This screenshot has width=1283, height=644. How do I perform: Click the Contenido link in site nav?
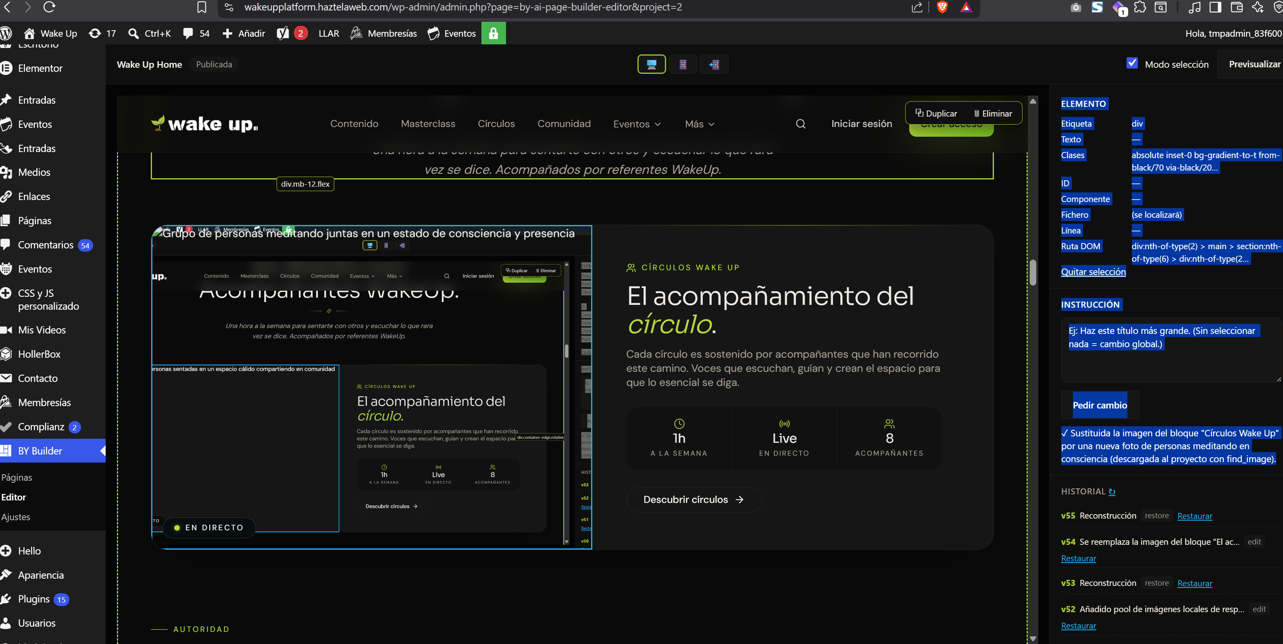point(354,124)
